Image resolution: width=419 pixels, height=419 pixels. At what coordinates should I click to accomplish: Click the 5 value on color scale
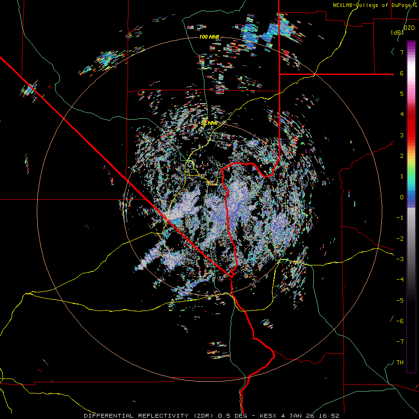click(402, 94)
